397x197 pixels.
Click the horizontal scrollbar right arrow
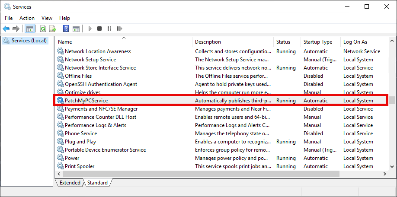pos(384,174)
